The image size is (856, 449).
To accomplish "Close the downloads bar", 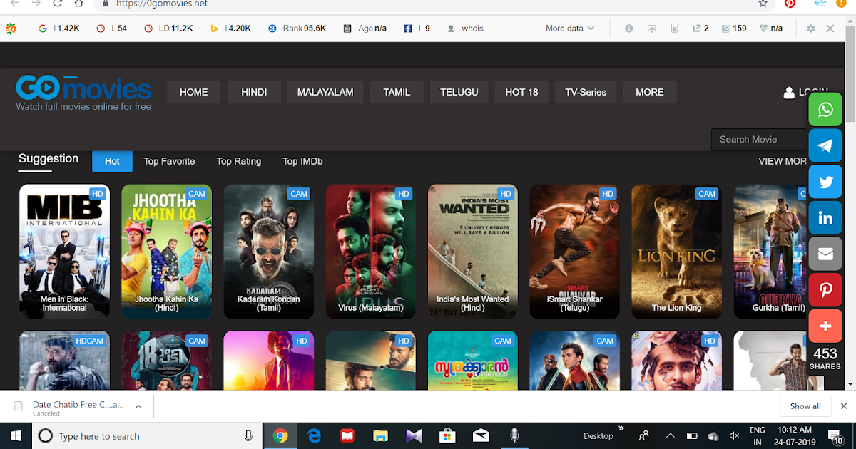I will pyautogui.click(x=844, y=406).
